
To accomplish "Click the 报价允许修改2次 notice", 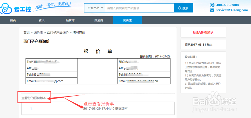I will [203, 32].
